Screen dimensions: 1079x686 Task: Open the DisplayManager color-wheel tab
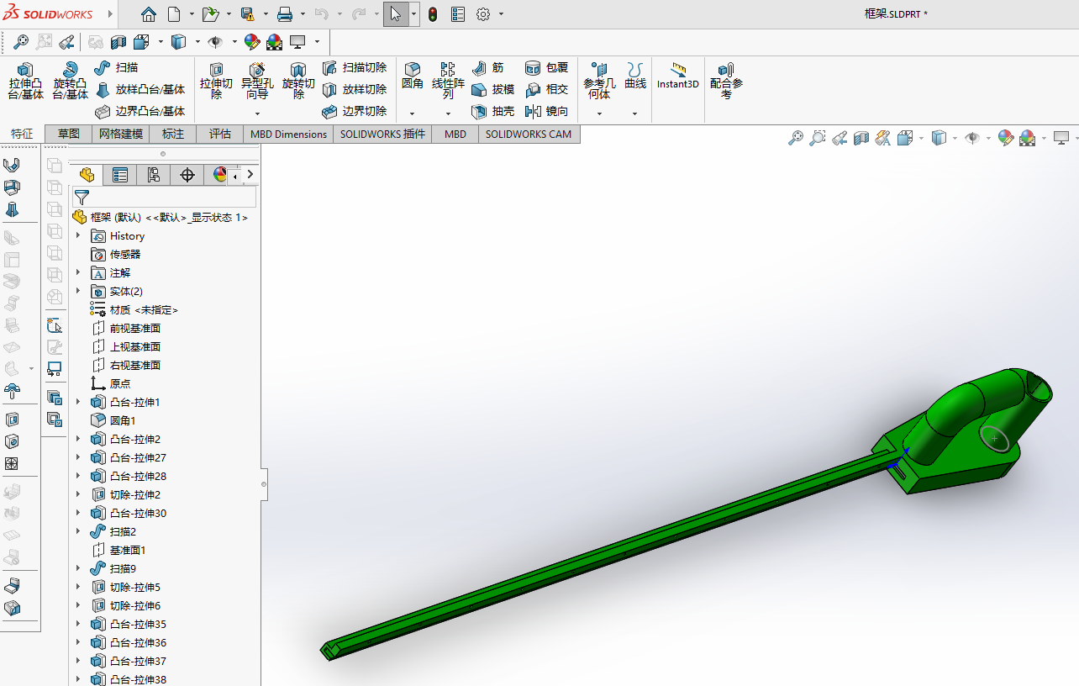(x=220, y=175)
